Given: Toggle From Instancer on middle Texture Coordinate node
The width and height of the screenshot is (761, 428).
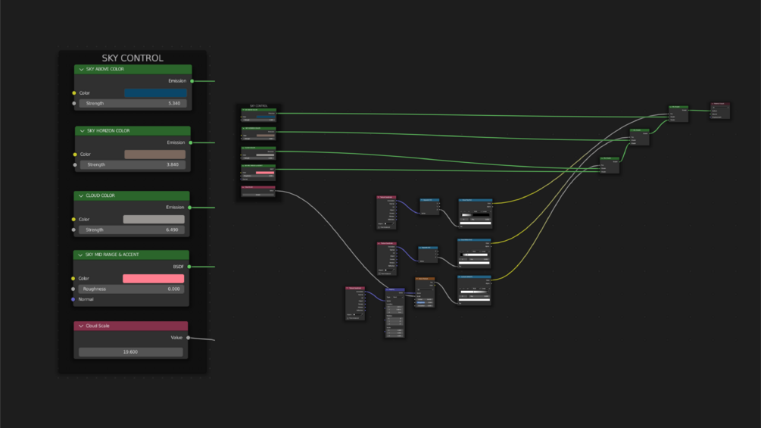Looking at the screenshot, I should click(379, 273).
